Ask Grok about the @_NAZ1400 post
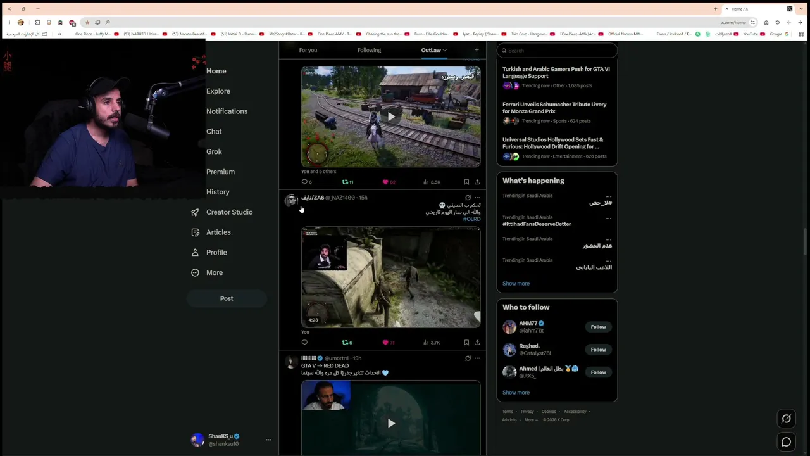This screenshot has width=810, height=456. point(468,198)
